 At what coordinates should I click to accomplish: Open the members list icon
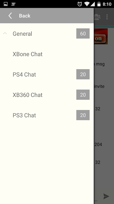pos(97,17)
